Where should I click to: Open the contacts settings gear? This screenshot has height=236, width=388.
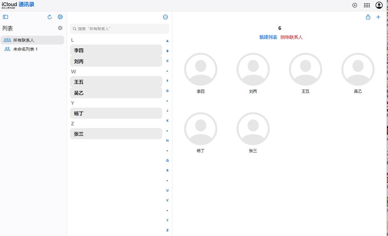60,17
